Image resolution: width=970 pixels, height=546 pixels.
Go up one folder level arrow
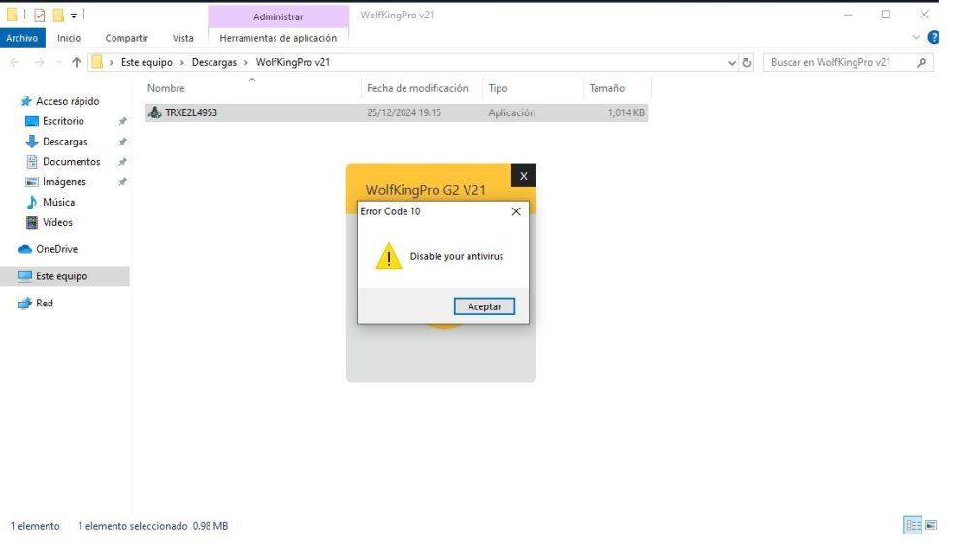[x=76, y=62]
